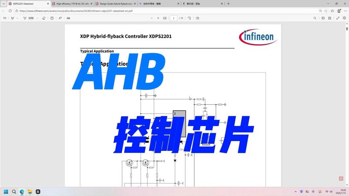Switch to Design Guide Hybrid-flyback tab
349x196 pixels.
[x=116, y=4]
